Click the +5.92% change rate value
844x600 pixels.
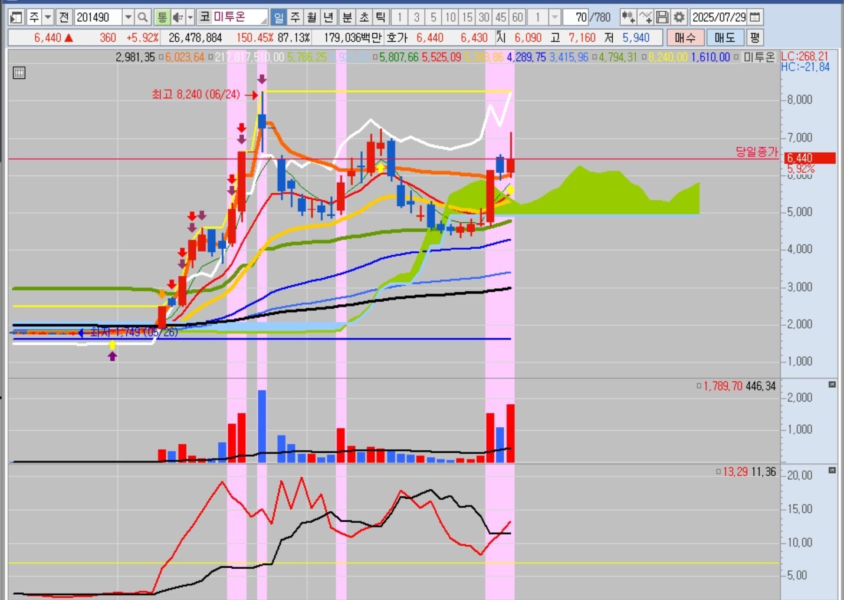(x=143, y=38)
